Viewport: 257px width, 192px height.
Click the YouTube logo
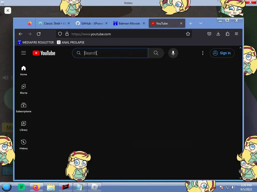click(44, 53)
